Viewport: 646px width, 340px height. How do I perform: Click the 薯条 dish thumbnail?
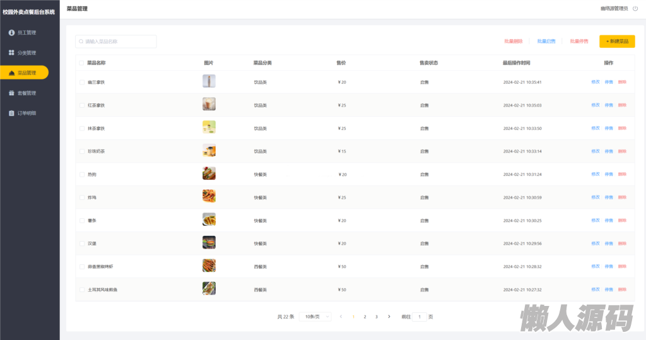[x=209, y=220]
